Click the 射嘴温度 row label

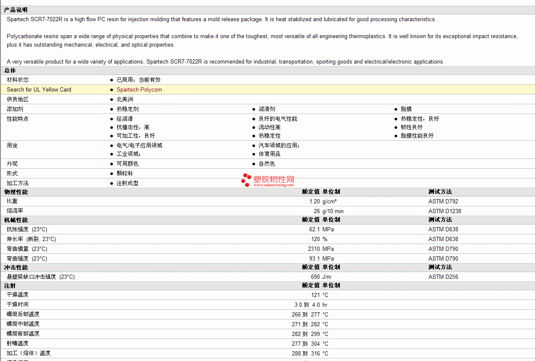18,343
